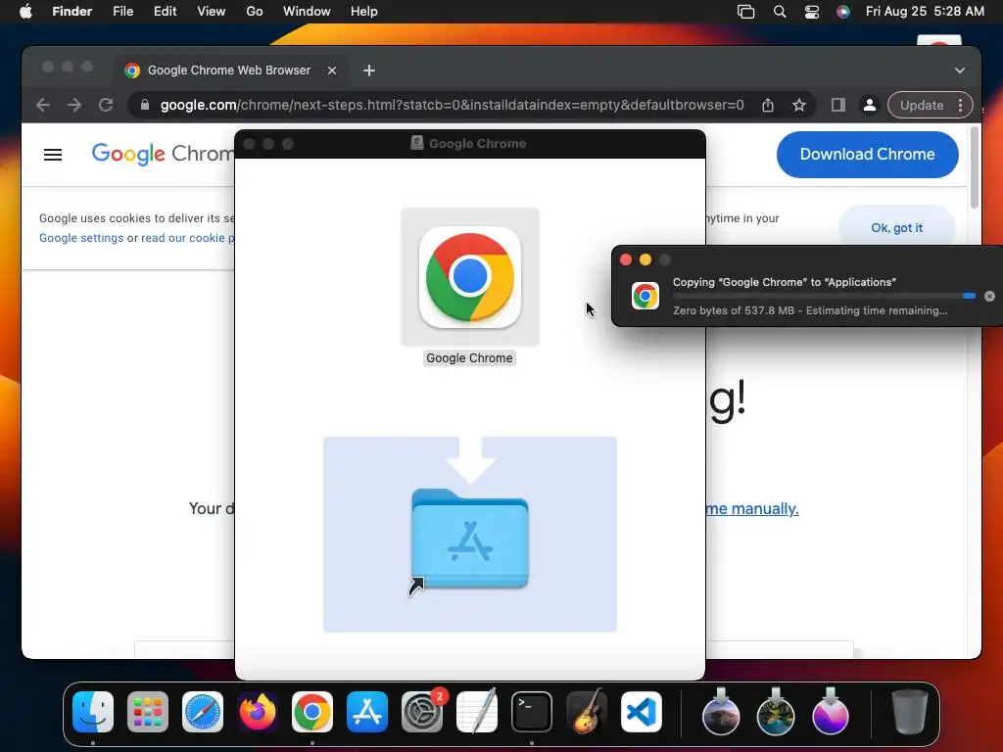The width and height of the screenshot is (1003, 752).
Task: Open Terminal from the Dock
Action: (532, 712)
